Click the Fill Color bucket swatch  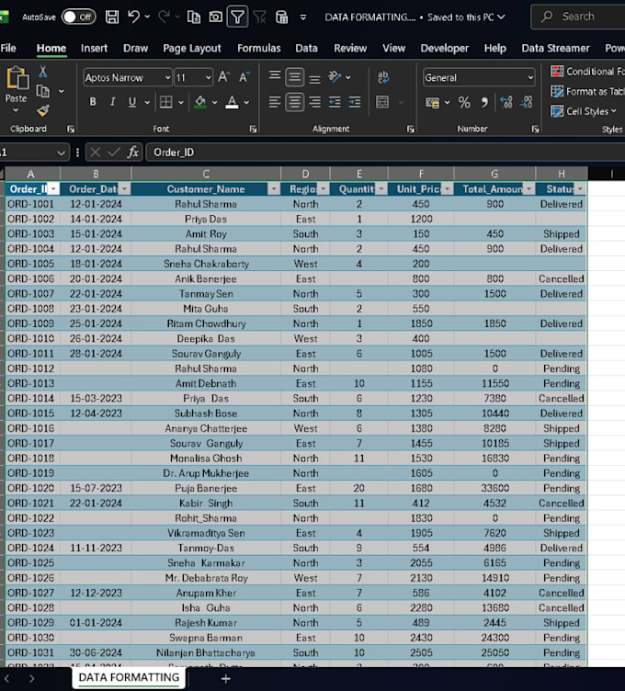[200, 102]
